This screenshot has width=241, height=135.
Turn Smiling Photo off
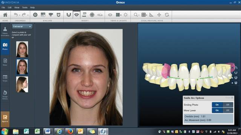[228, 105]
